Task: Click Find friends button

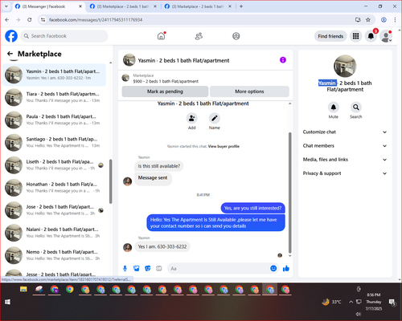Action: pyautogui.click(x=330, y=36)
